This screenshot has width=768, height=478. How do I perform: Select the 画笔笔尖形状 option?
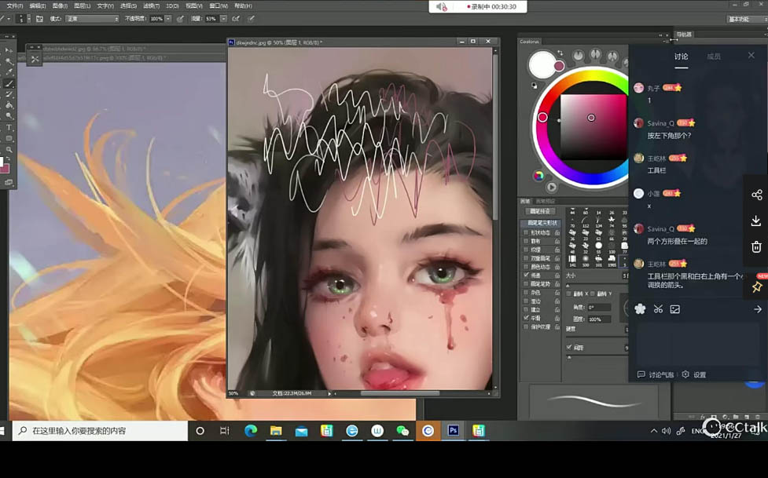[x=542, y=223]
